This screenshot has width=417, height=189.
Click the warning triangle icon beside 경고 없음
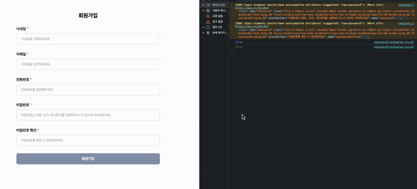tap(208, 22)
